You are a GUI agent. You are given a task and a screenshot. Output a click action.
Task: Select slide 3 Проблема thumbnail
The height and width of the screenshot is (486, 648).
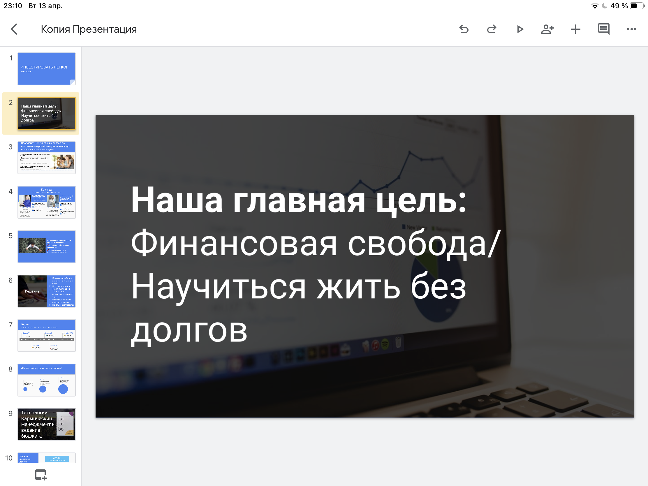tap(47, 158)
